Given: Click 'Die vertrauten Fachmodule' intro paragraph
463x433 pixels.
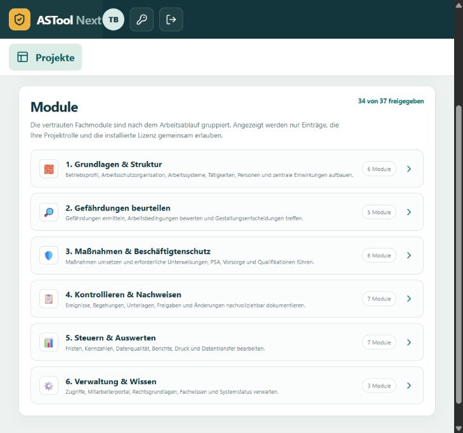Looking at the screenshot, I should pyautogui.click(x=185, y=130).
